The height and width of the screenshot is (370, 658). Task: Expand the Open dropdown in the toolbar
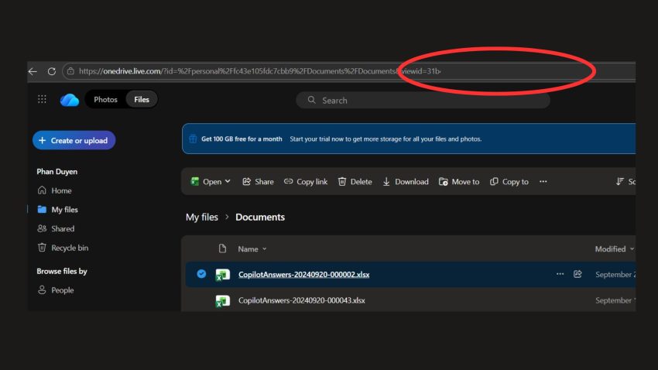[x=228, y=181]
